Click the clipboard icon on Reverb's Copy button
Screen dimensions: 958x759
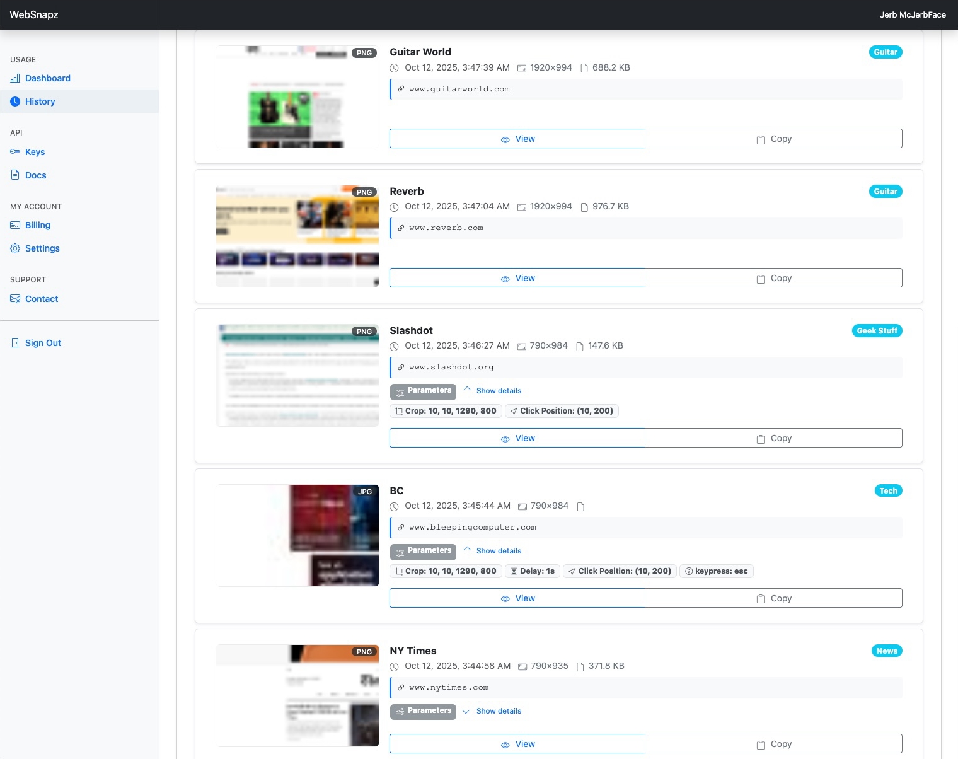click(x=760, y=277)
